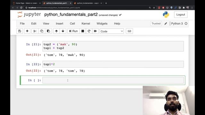
Task: Open the Cell menu
Action: tap(72, 24)
